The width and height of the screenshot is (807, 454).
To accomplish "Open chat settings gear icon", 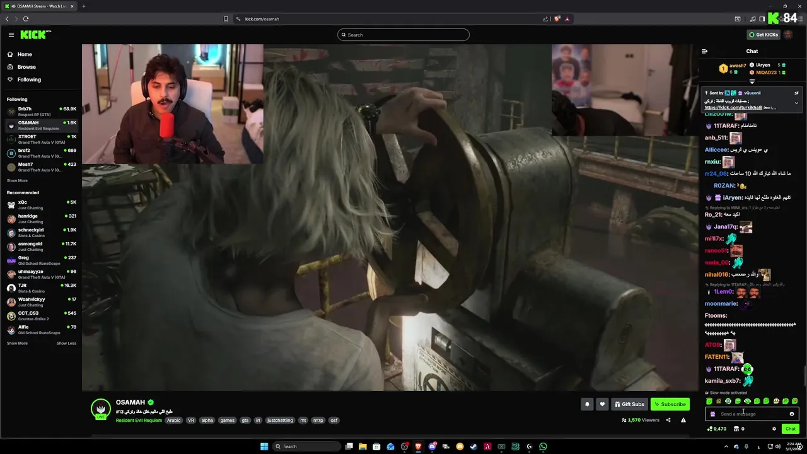I will point(774,429).
